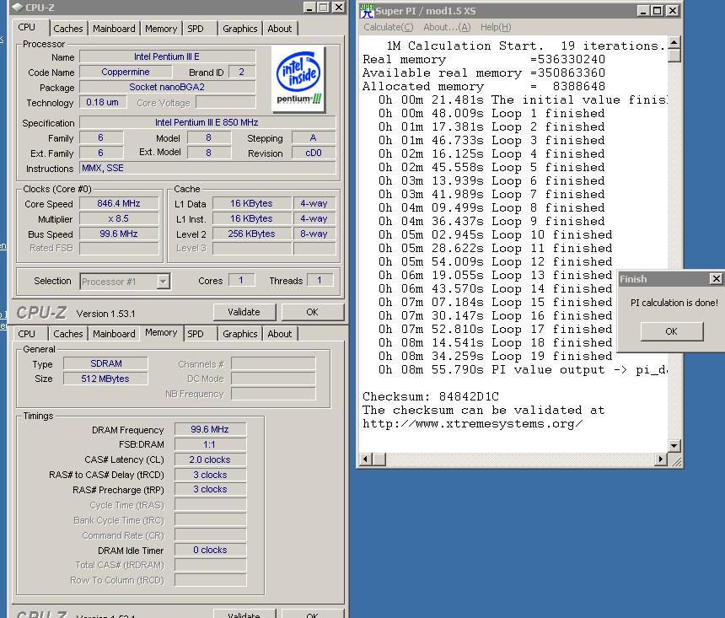Click Specification 'Intel Pentium III E 850 MHz'
This screenshot has width=725, height=618.
tap(207, 122)
